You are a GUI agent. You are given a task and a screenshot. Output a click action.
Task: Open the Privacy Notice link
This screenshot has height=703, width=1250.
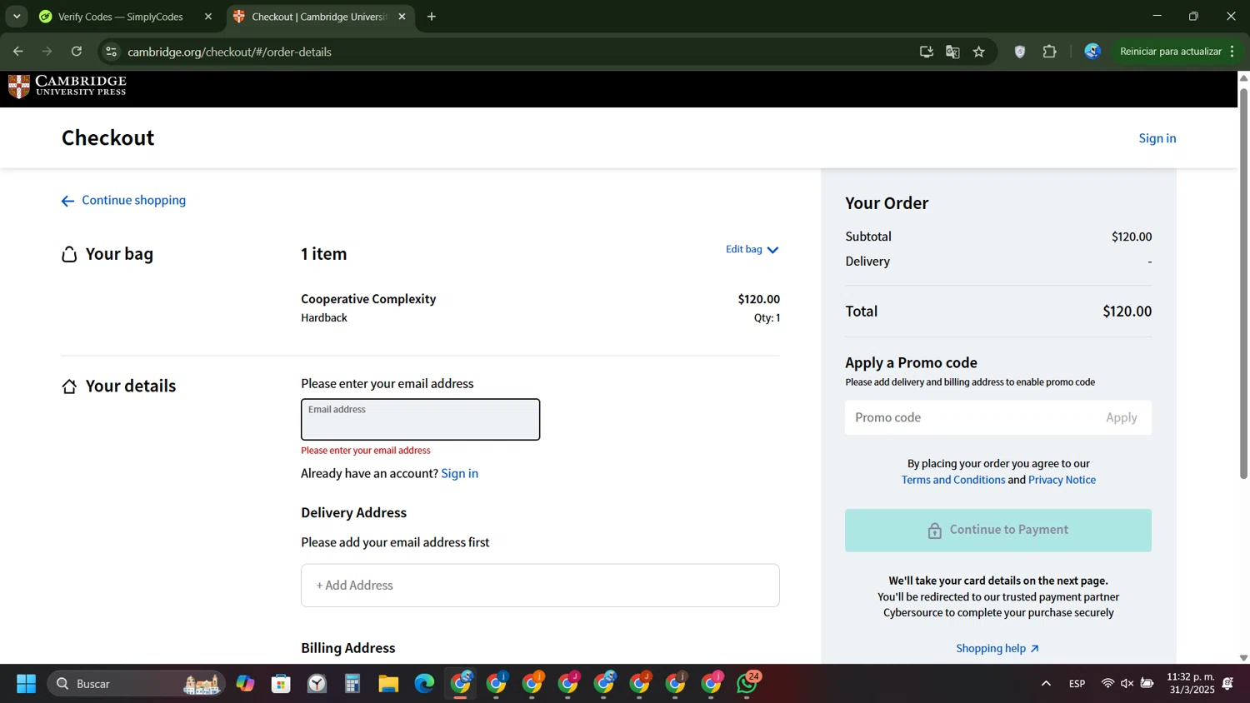click(1062, 480)
